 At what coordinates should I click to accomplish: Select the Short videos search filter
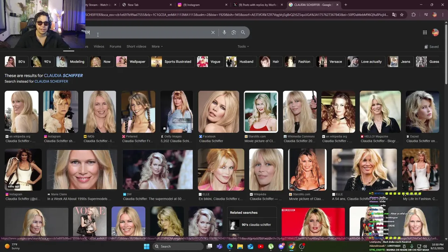[x=136, y=47]
